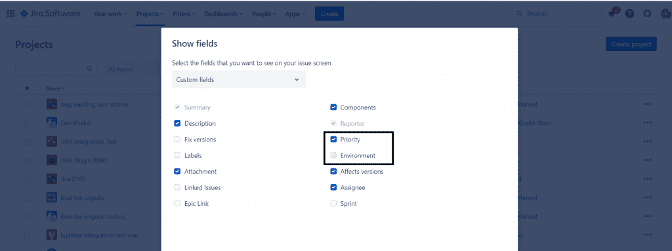The image size is (672, 251).
Task: Star the bug tracking user stories project
Action: pyautogui.click(x=28, y=104)
